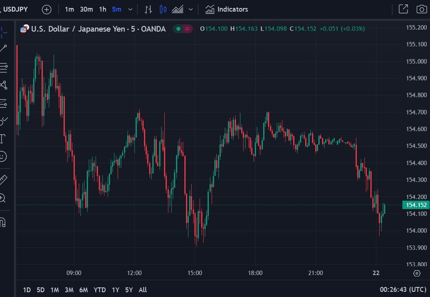Click the compare plus button
Viewport: 430px width, 297px height.
click(46, 9)
